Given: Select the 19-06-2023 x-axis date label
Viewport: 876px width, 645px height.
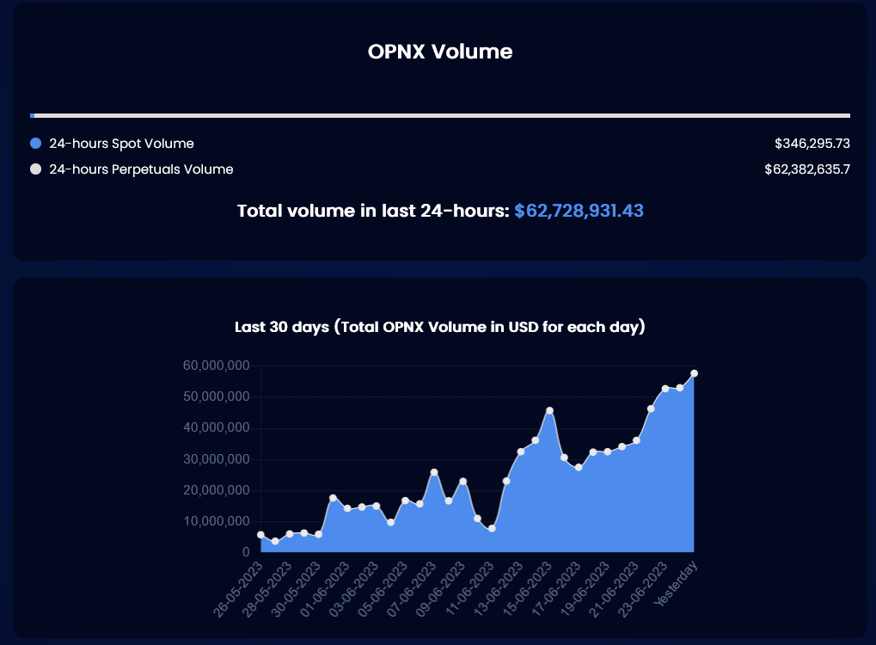Looking at the screenshot, I should pos(585,590).
